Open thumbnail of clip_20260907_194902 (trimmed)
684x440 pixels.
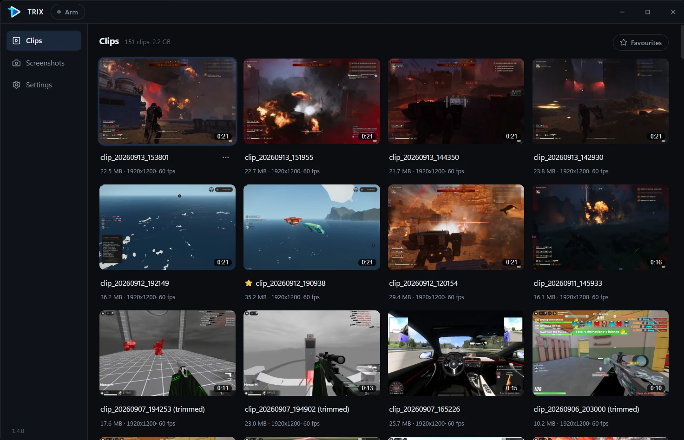tap(312, 353)
